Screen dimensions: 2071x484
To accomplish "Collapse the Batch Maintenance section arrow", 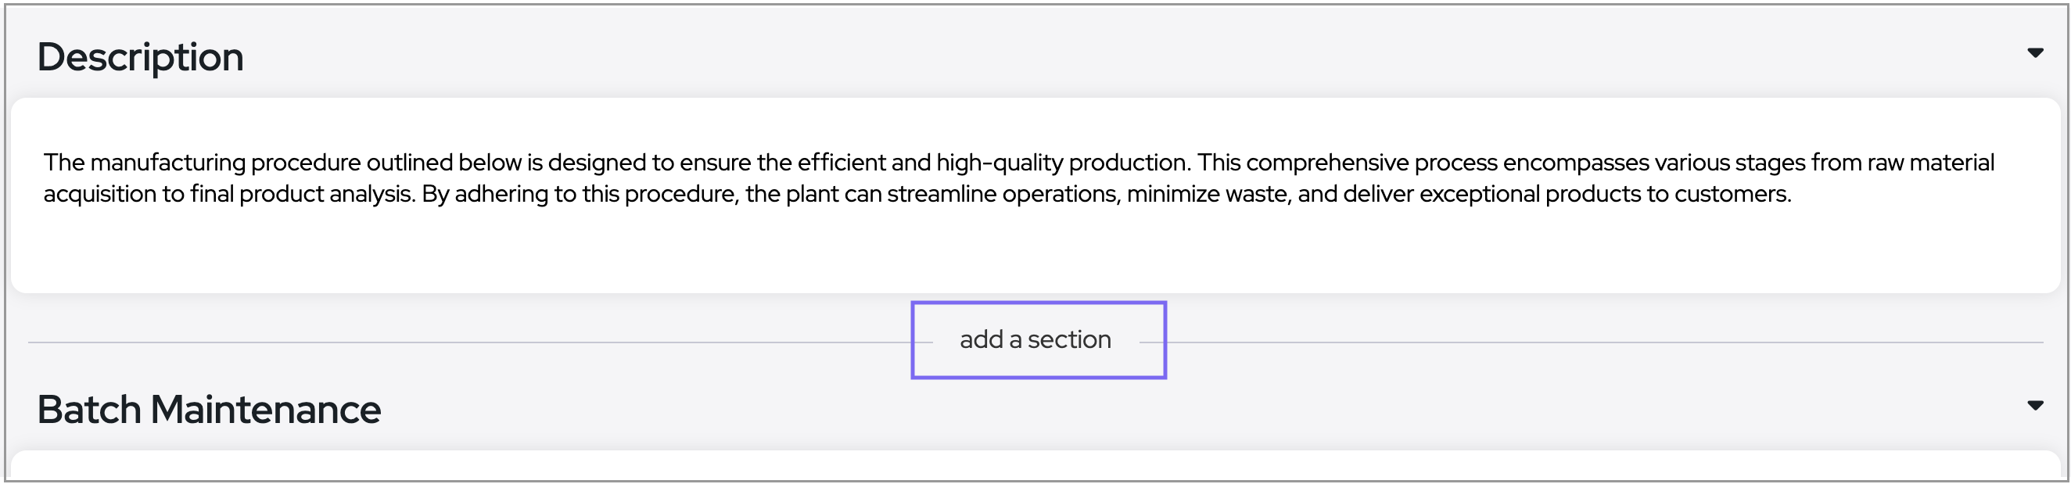I will [2035, 405].
